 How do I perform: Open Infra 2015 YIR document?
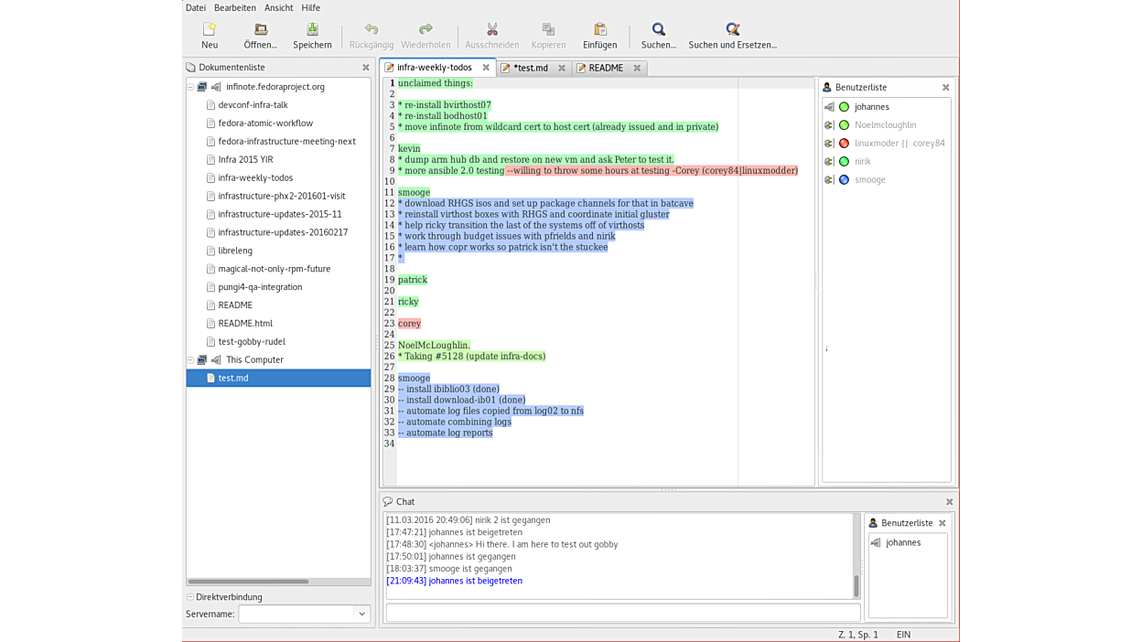click(245, 160)
